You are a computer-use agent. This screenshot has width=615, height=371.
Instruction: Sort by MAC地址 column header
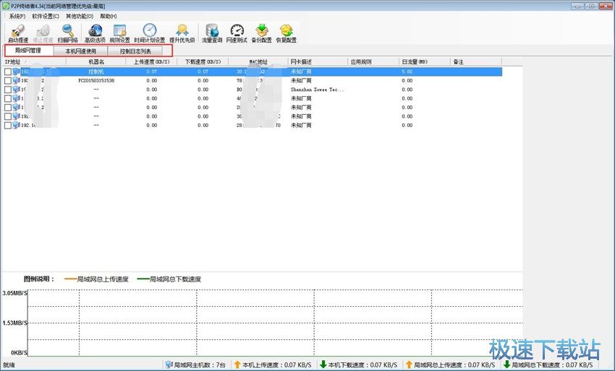click(258, 62)
